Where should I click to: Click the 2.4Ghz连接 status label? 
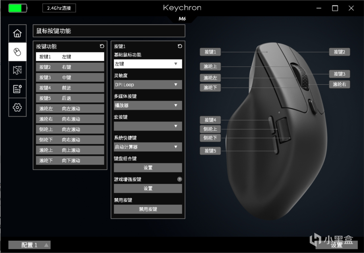pos(59,8)
